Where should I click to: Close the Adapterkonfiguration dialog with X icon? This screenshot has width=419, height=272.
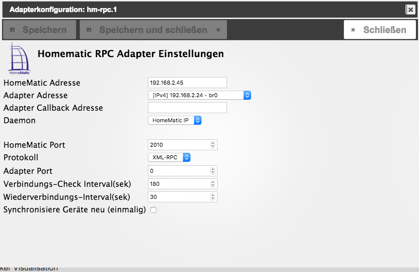pos(410,10)
